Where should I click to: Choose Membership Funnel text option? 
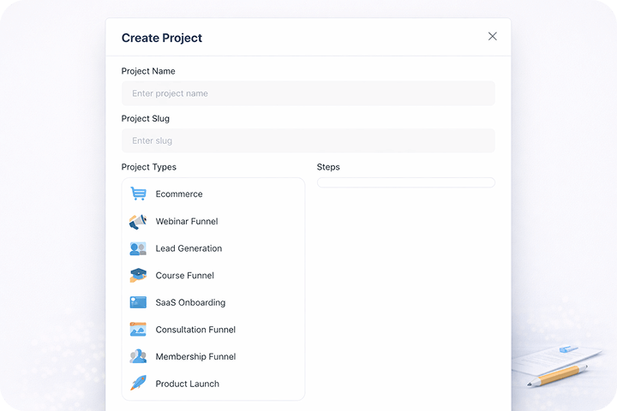(x=195, y=357)
